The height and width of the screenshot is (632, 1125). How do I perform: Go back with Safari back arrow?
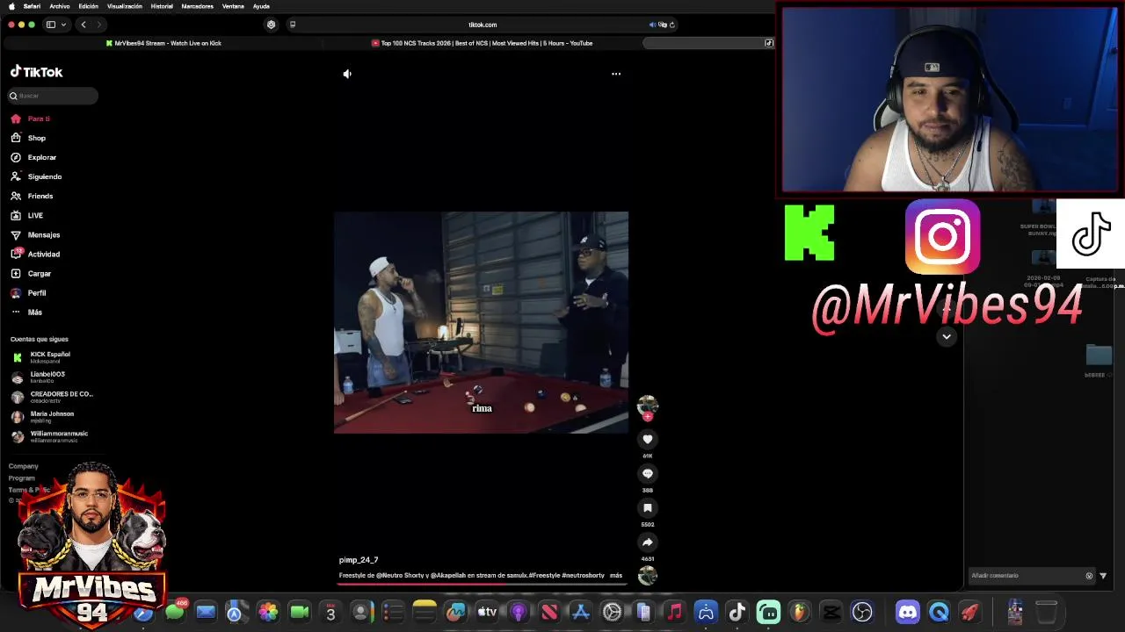pyautogui.click(x=83, y=25)
